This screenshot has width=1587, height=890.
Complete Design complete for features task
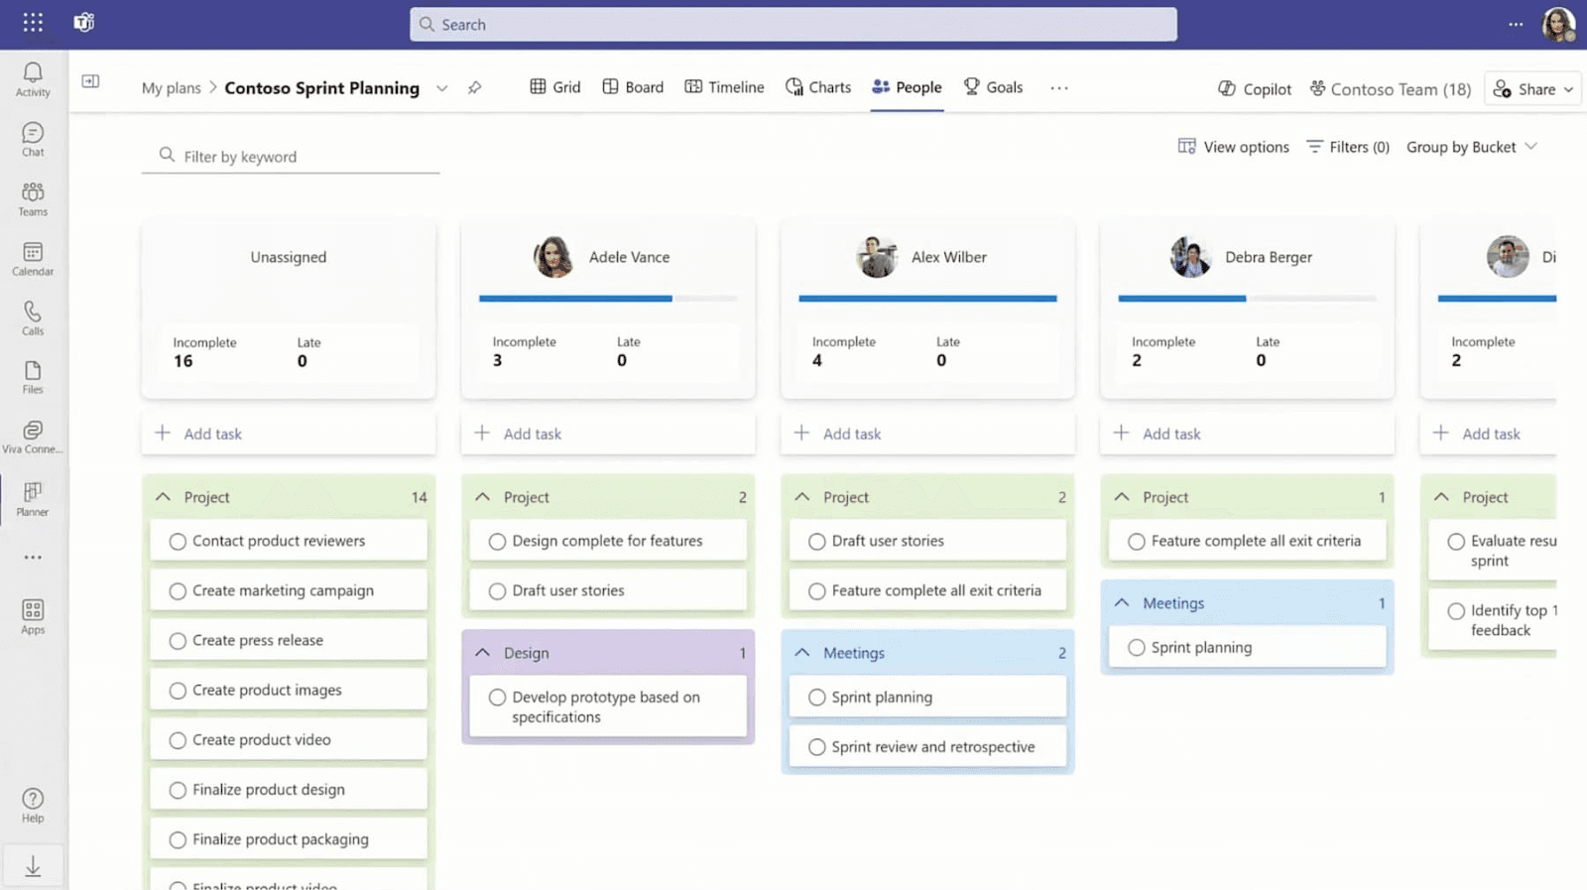497,542
